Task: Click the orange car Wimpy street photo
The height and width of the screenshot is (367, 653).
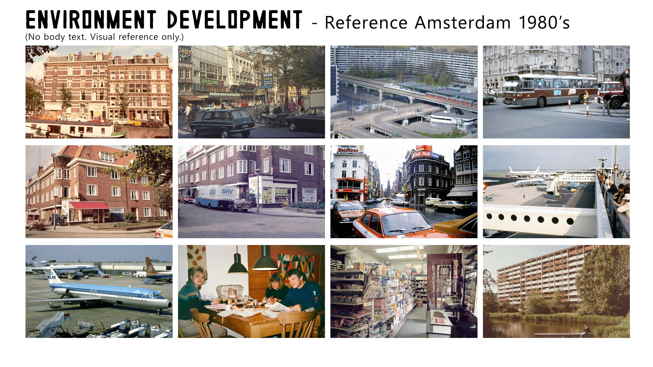Action: tap(403, 192)
